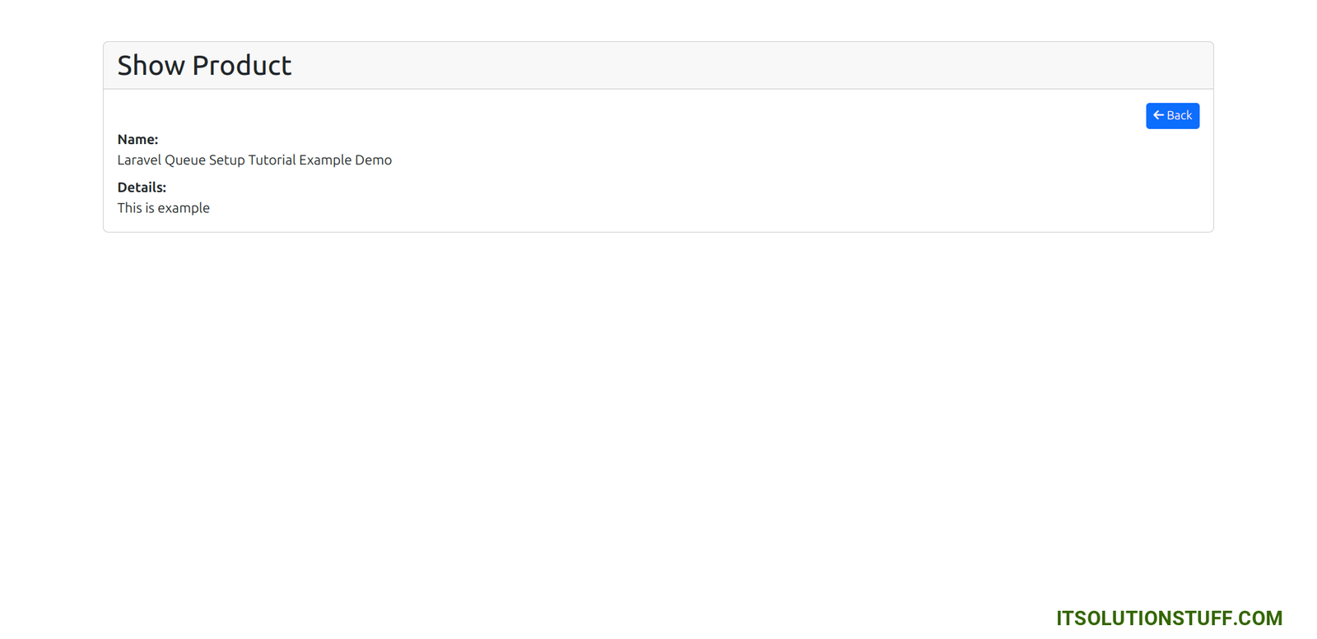Select the word "Product" in the heading
1317x639 pixels.
(x=241, y=66)
